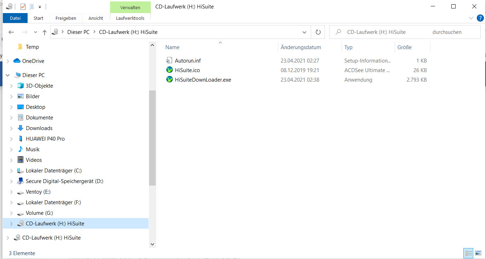Open the Laufwerktools ribbon tab

[130, 18]
